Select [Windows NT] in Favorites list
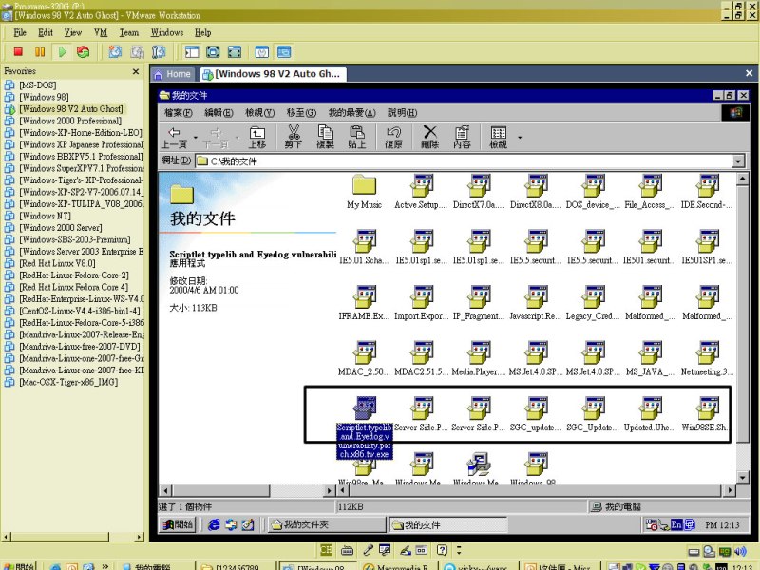760x570 pixels. pyautogui.click(x=45, y=216)
